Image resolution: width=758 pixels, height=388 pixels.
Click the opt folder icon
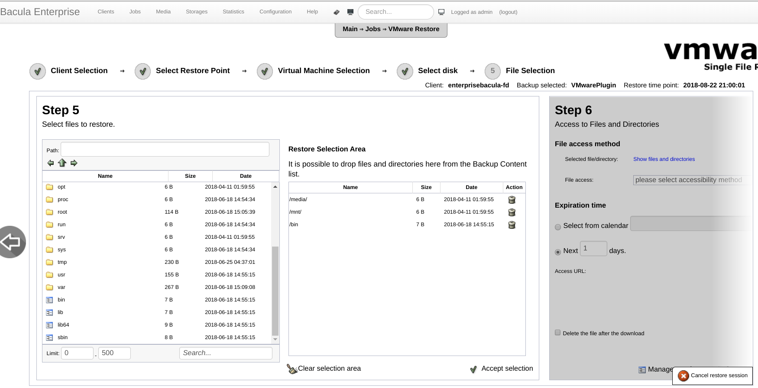(x=49, y=187)
